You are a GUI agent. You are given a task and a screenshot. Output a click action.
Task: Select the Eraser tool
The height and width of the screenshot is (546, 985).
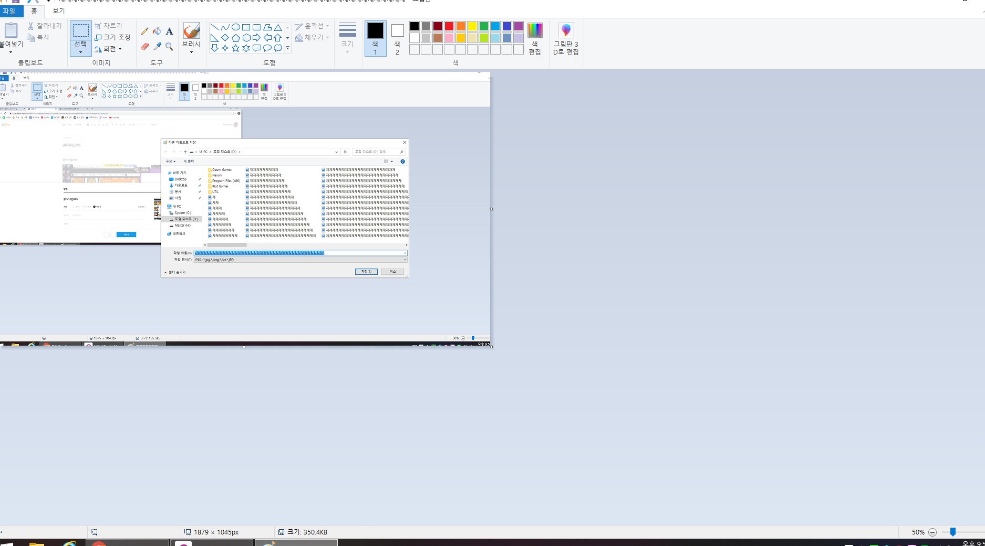click(x=144, y=47)
